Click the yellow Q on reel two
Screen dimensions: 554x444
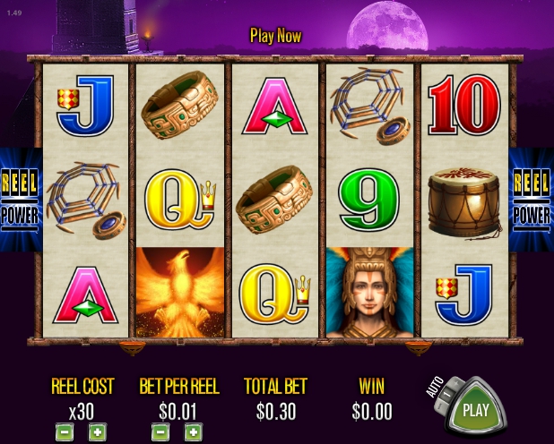(x=180, y=200)
